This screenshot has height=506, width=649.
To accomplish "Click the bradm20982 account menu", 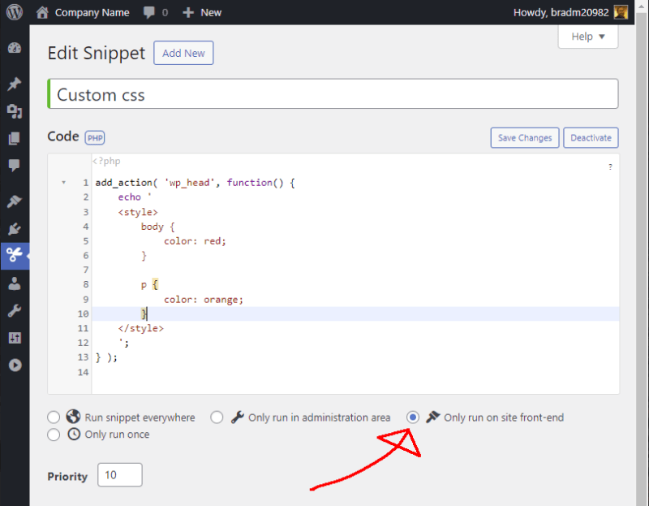I will [570, 11].
